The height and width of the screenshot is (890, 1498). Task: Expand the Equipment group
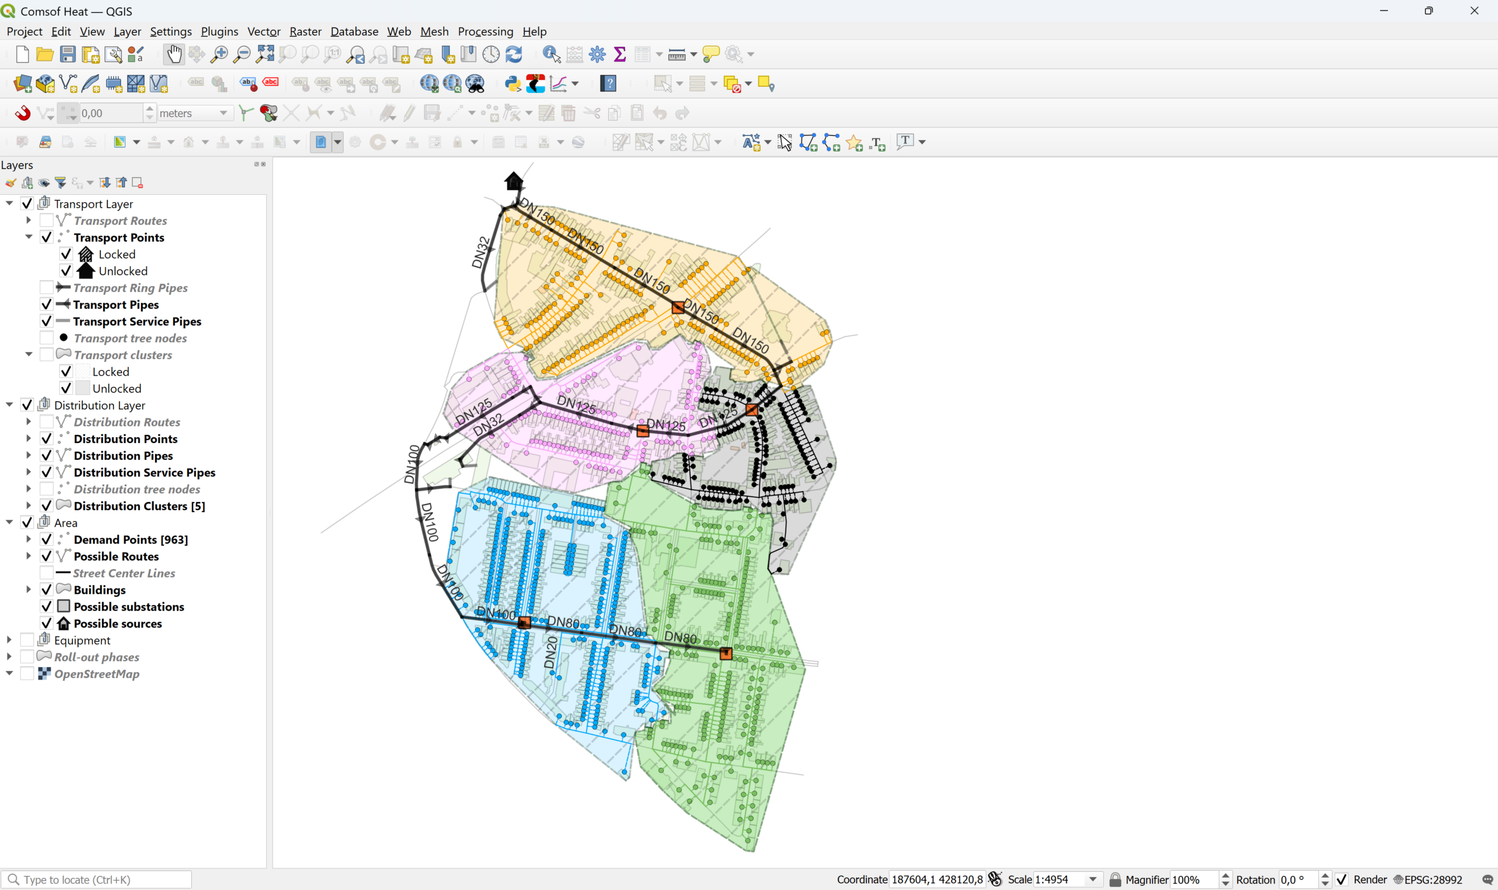(x=9, y=640)
